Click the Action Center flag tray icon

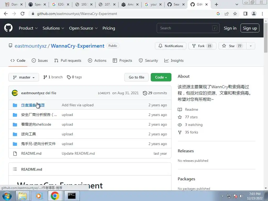click(x=235, y=196)
